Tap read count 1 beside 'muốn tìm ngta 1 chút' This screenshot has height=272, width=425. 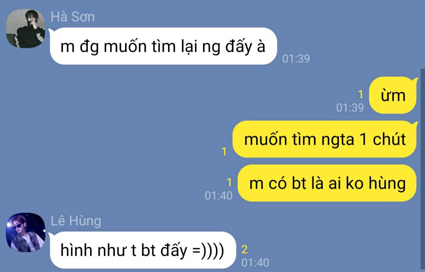[x=224, y=152]
